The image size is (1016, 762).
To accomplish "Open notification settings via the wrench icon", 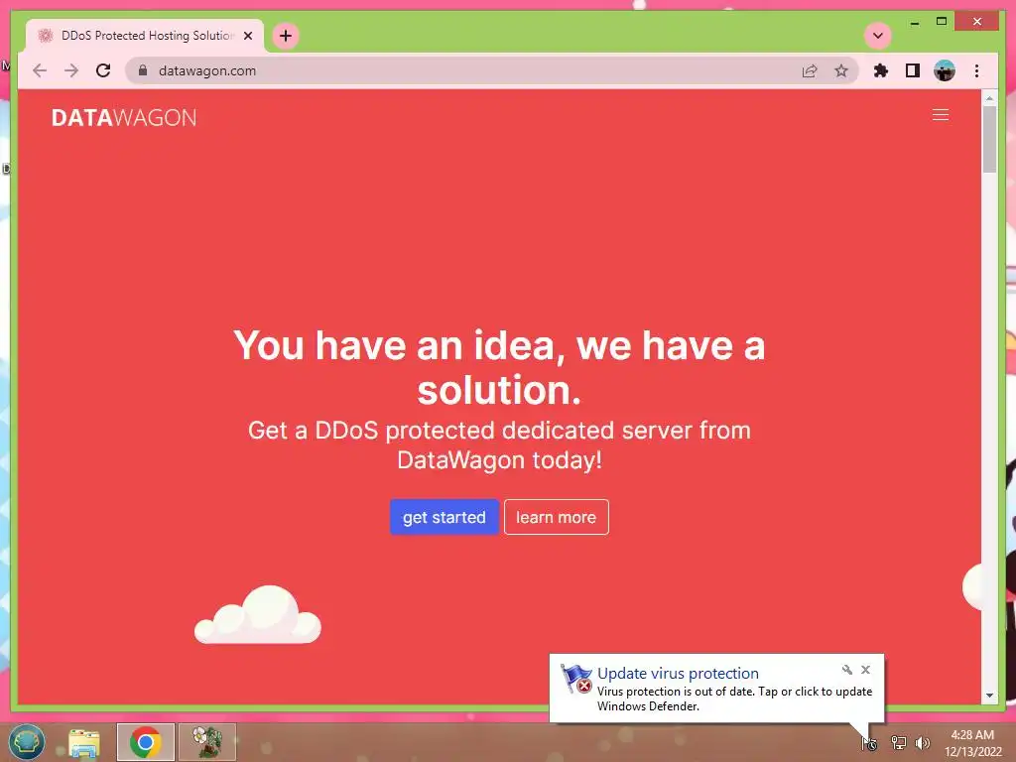I will [847, 670].
